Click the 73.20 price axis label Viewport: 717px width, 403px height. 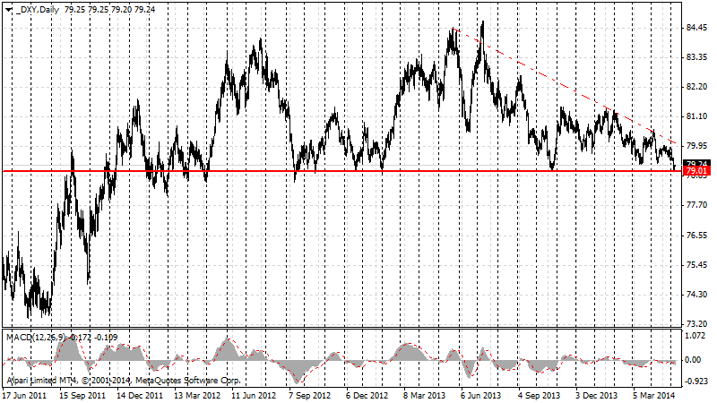point(696,323)
